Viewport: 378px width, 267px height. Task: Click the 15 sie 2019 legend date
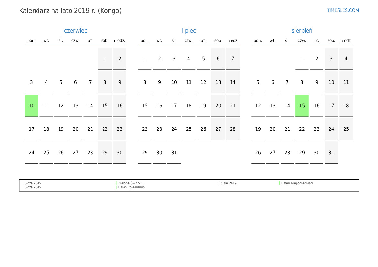pyautogui.click(x=228, y=183)
